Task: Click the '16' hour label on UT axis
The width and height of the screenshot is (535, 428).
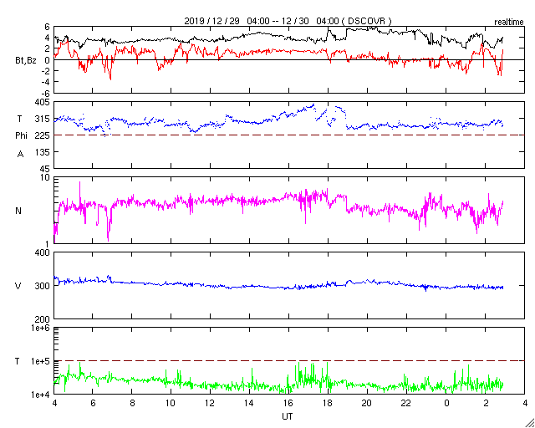Action: point(288,403)
